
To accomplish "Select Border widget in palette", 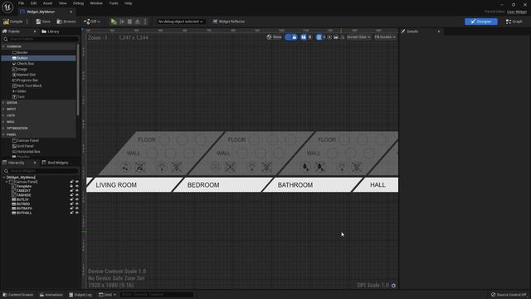I will tap(22, 52).
